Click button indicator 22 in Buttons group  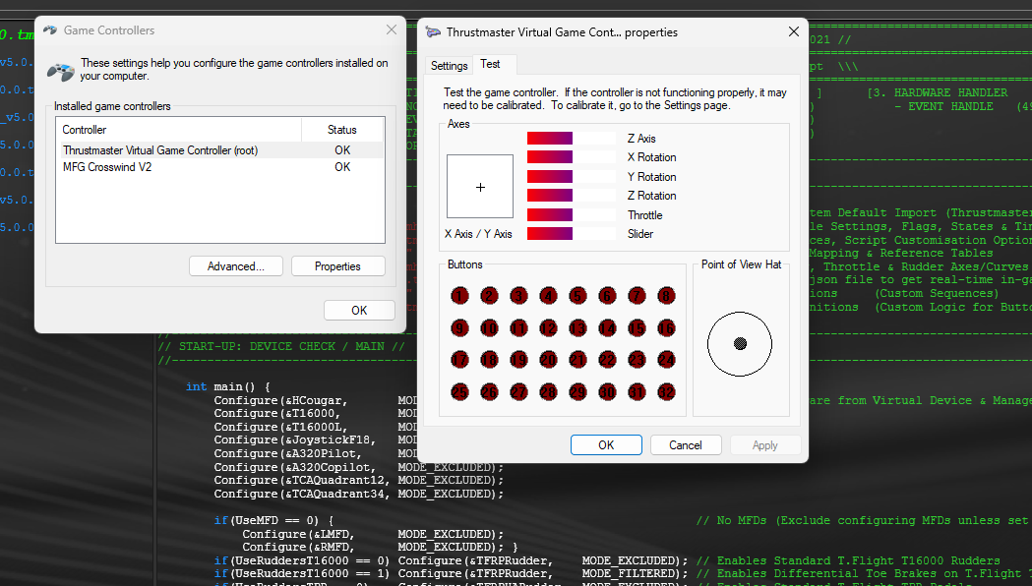pyautogui.click(x=607, y=360)
